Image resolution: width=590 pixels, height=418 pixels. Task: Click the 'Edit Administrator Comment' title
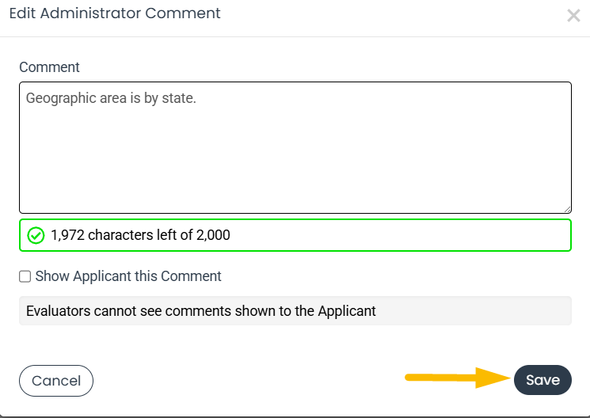click(x=115, y=13)
